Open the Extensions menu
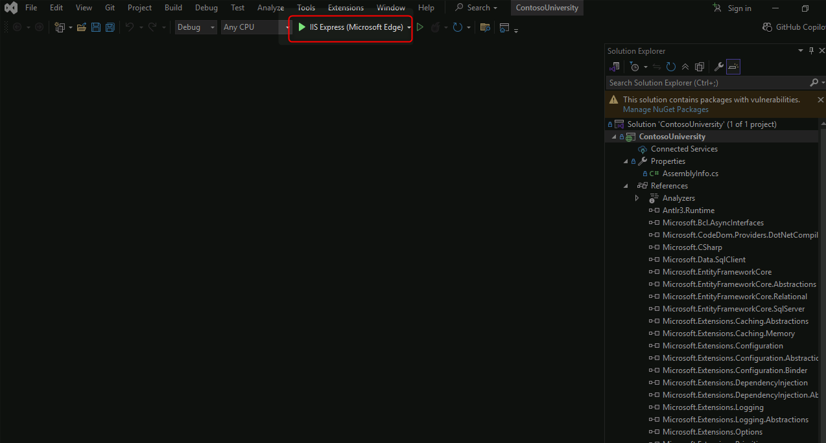 tap(346, 8)
